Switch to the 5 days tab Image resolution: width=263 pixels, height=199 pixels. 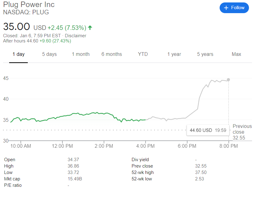pos(49,54)
